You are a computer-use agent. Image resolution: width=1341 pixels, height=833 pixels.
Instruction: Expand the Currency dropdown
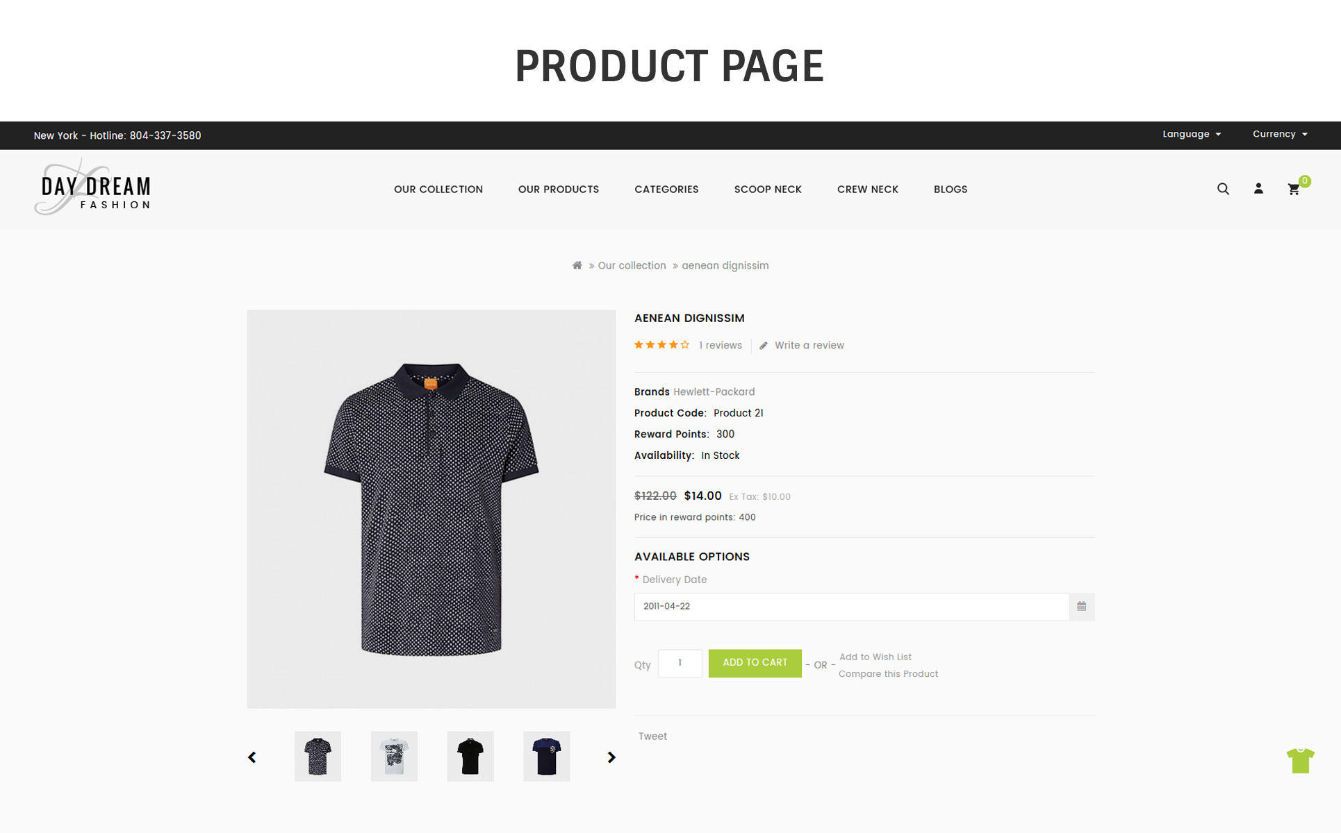coord(1280,134)
